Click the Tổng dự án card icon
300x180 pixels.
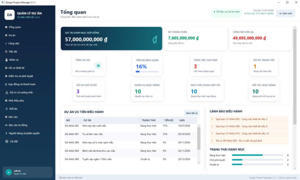point(98,66)
